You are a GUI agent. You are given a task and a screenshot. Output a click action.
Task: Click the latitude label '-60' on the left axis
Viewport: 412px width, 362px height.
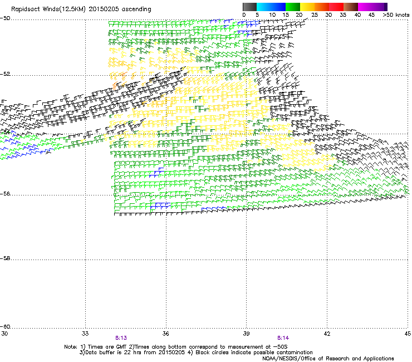5,327
